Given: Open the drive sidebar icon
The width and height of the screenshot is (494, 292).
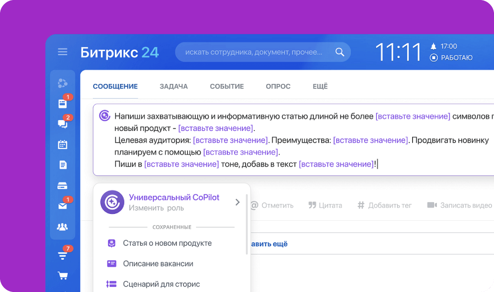Looking at the screenshot, I should [62, 186].
